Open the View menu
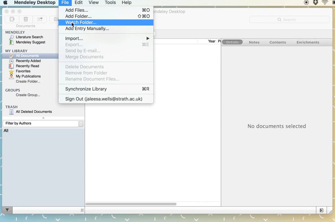This screenshot has height=222, width=335. 93,3
